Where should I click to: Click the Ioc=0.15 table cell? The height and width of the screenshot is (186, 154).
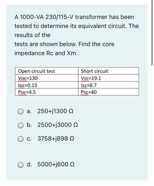46,85
